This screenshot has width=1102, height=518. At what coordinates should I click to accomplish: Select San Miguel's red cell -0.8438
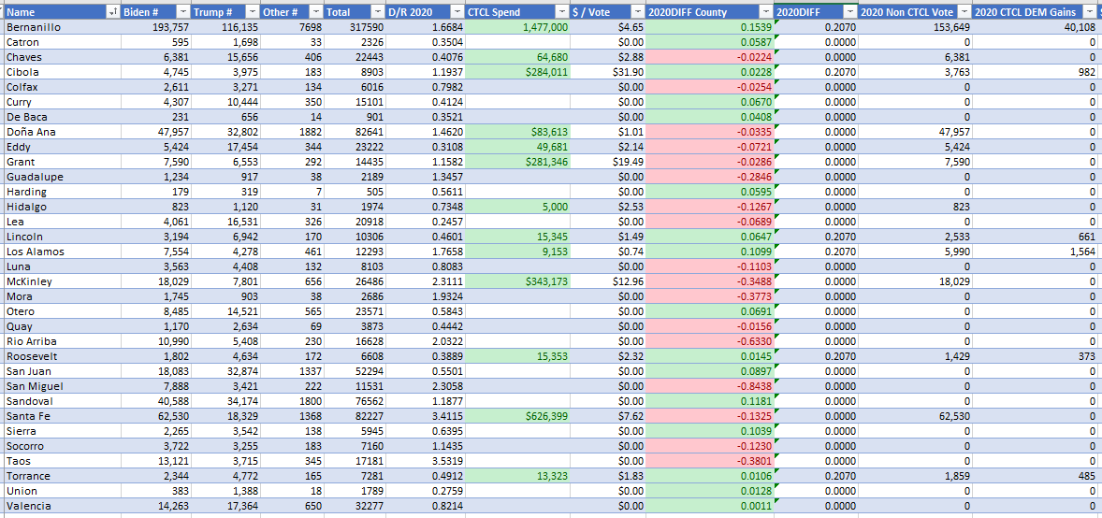(710, 386)
